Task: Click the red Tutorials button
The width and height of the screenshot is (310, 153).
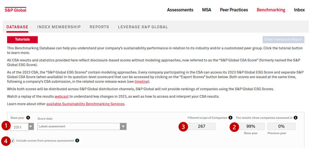Action: click(22, 39)
